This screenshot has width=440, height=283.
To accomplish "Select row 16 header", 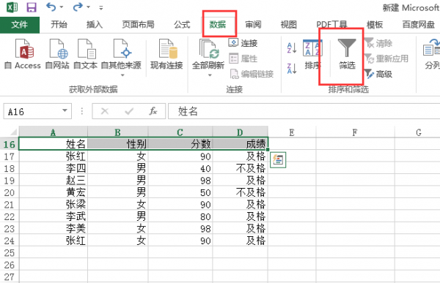I will tap(10, 144).
